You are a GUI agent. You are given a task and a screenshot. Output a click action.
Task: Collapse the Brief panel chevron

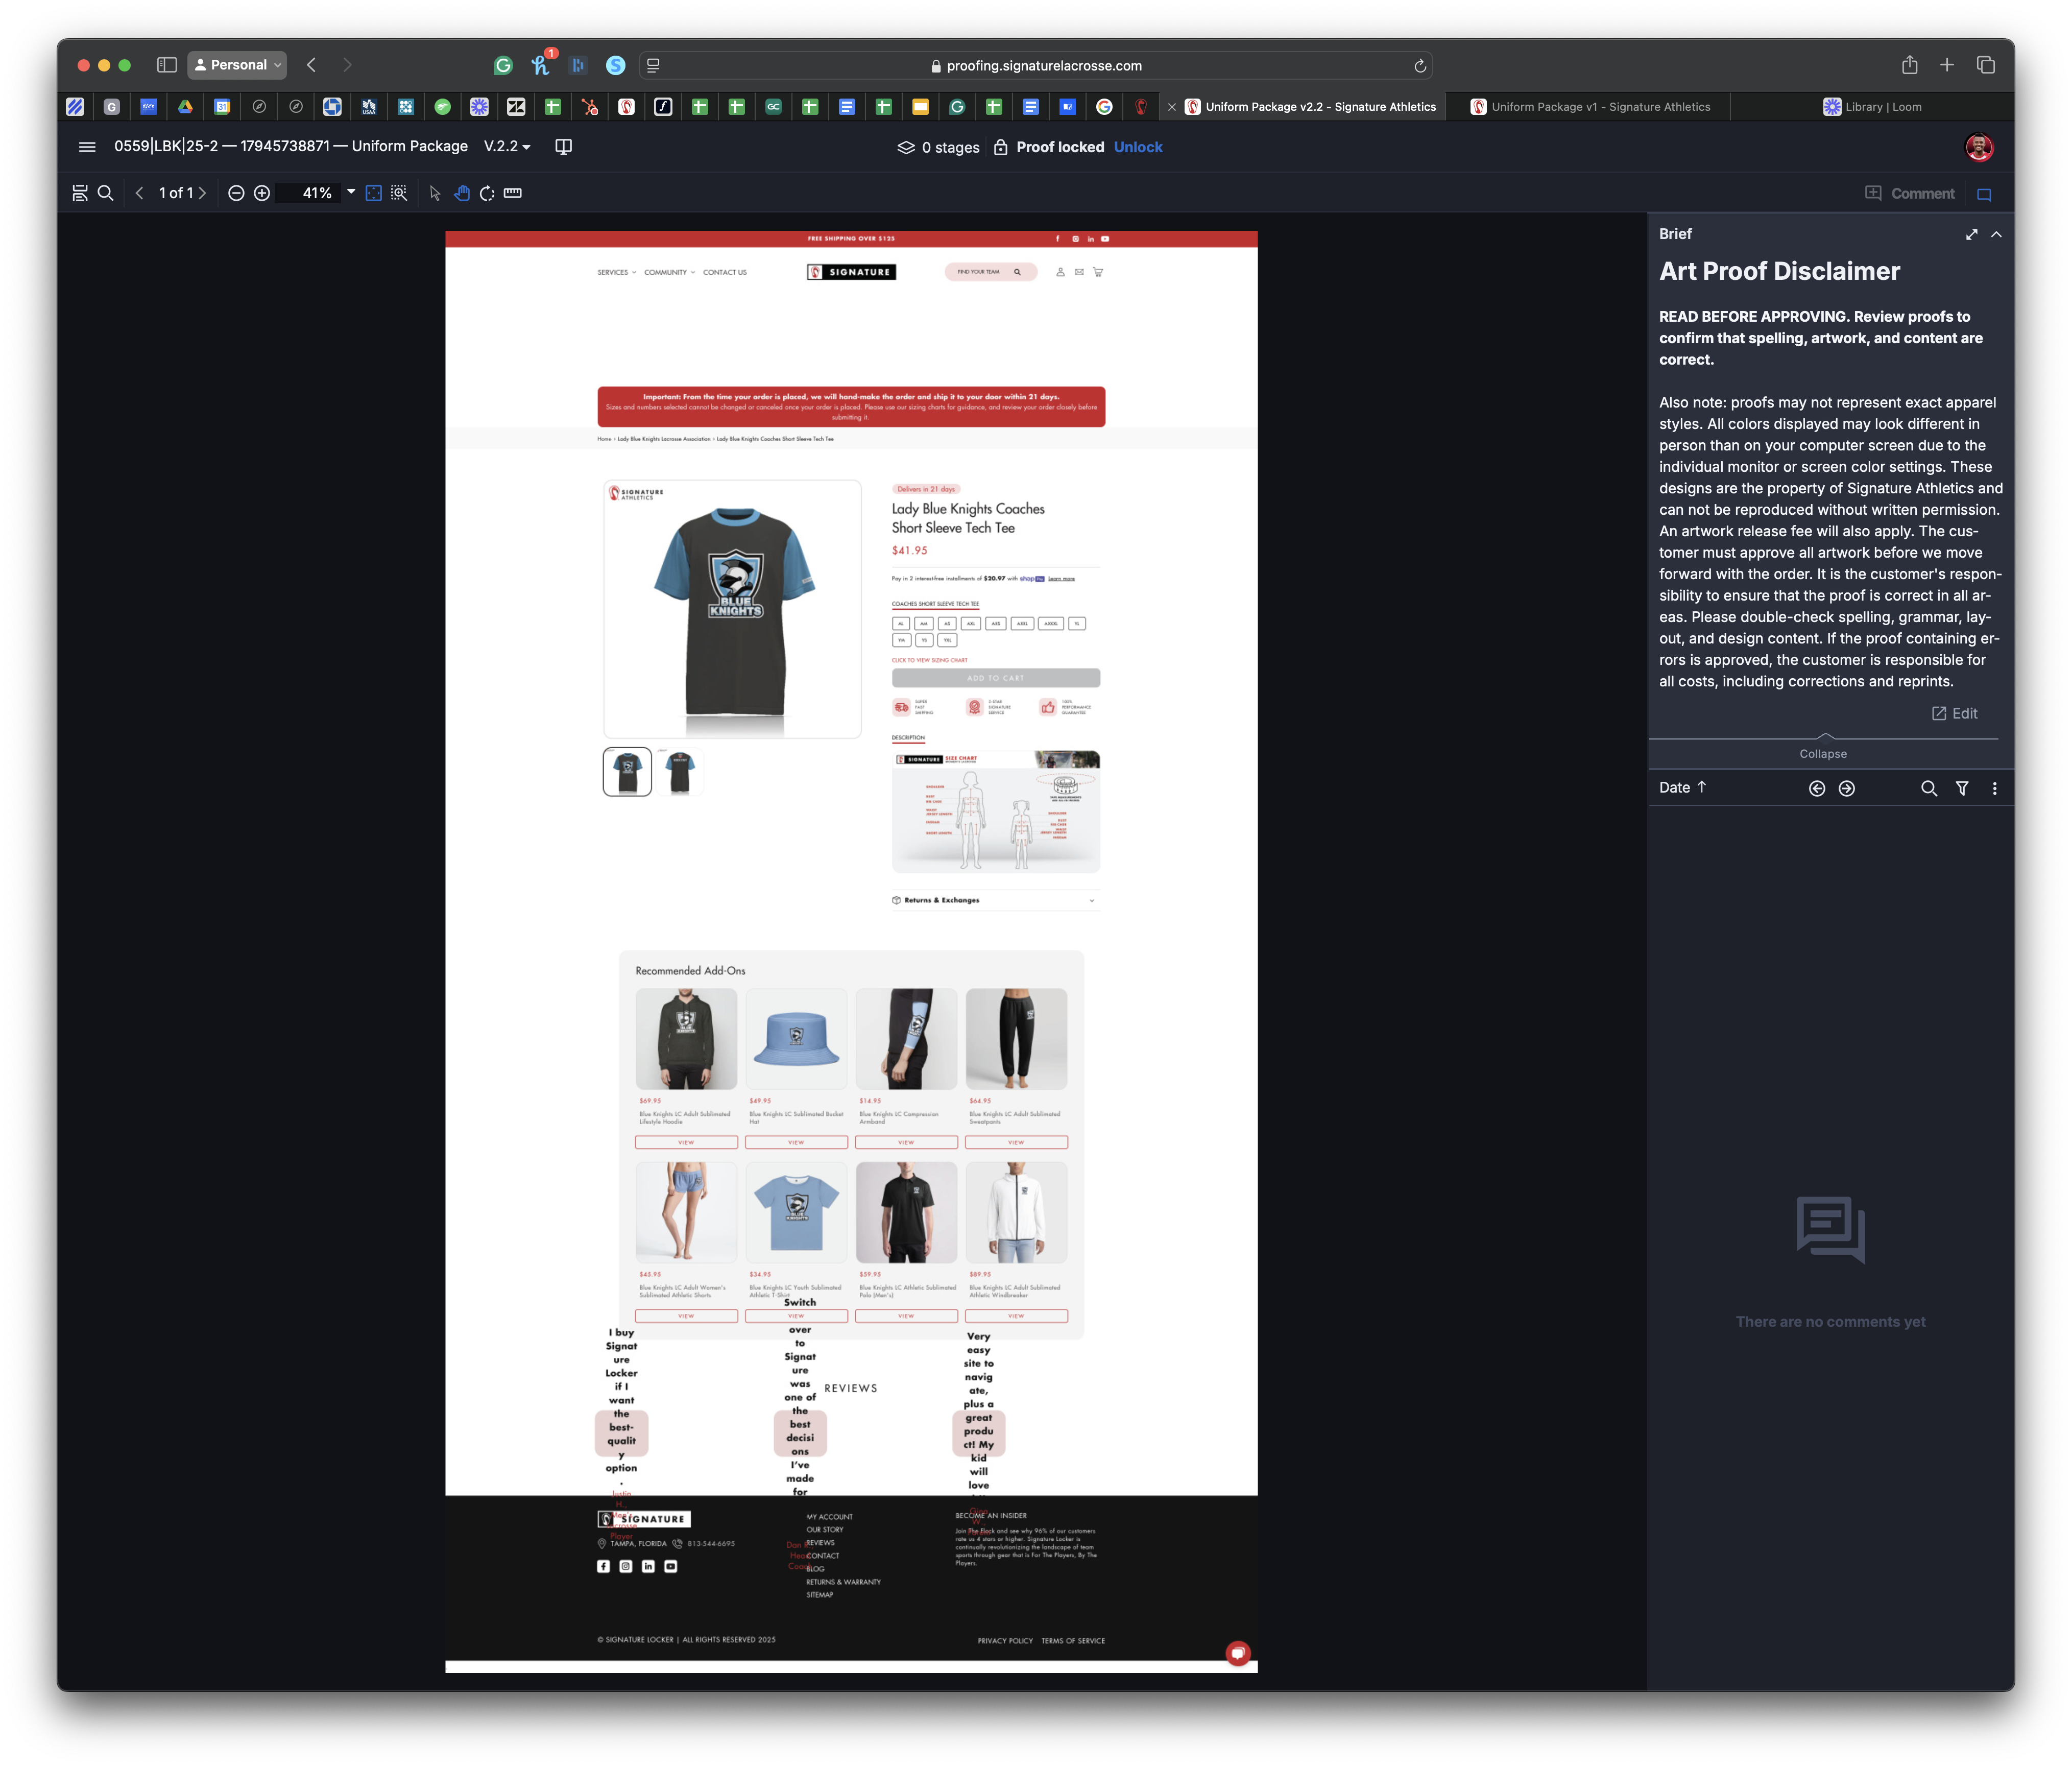1996,234
